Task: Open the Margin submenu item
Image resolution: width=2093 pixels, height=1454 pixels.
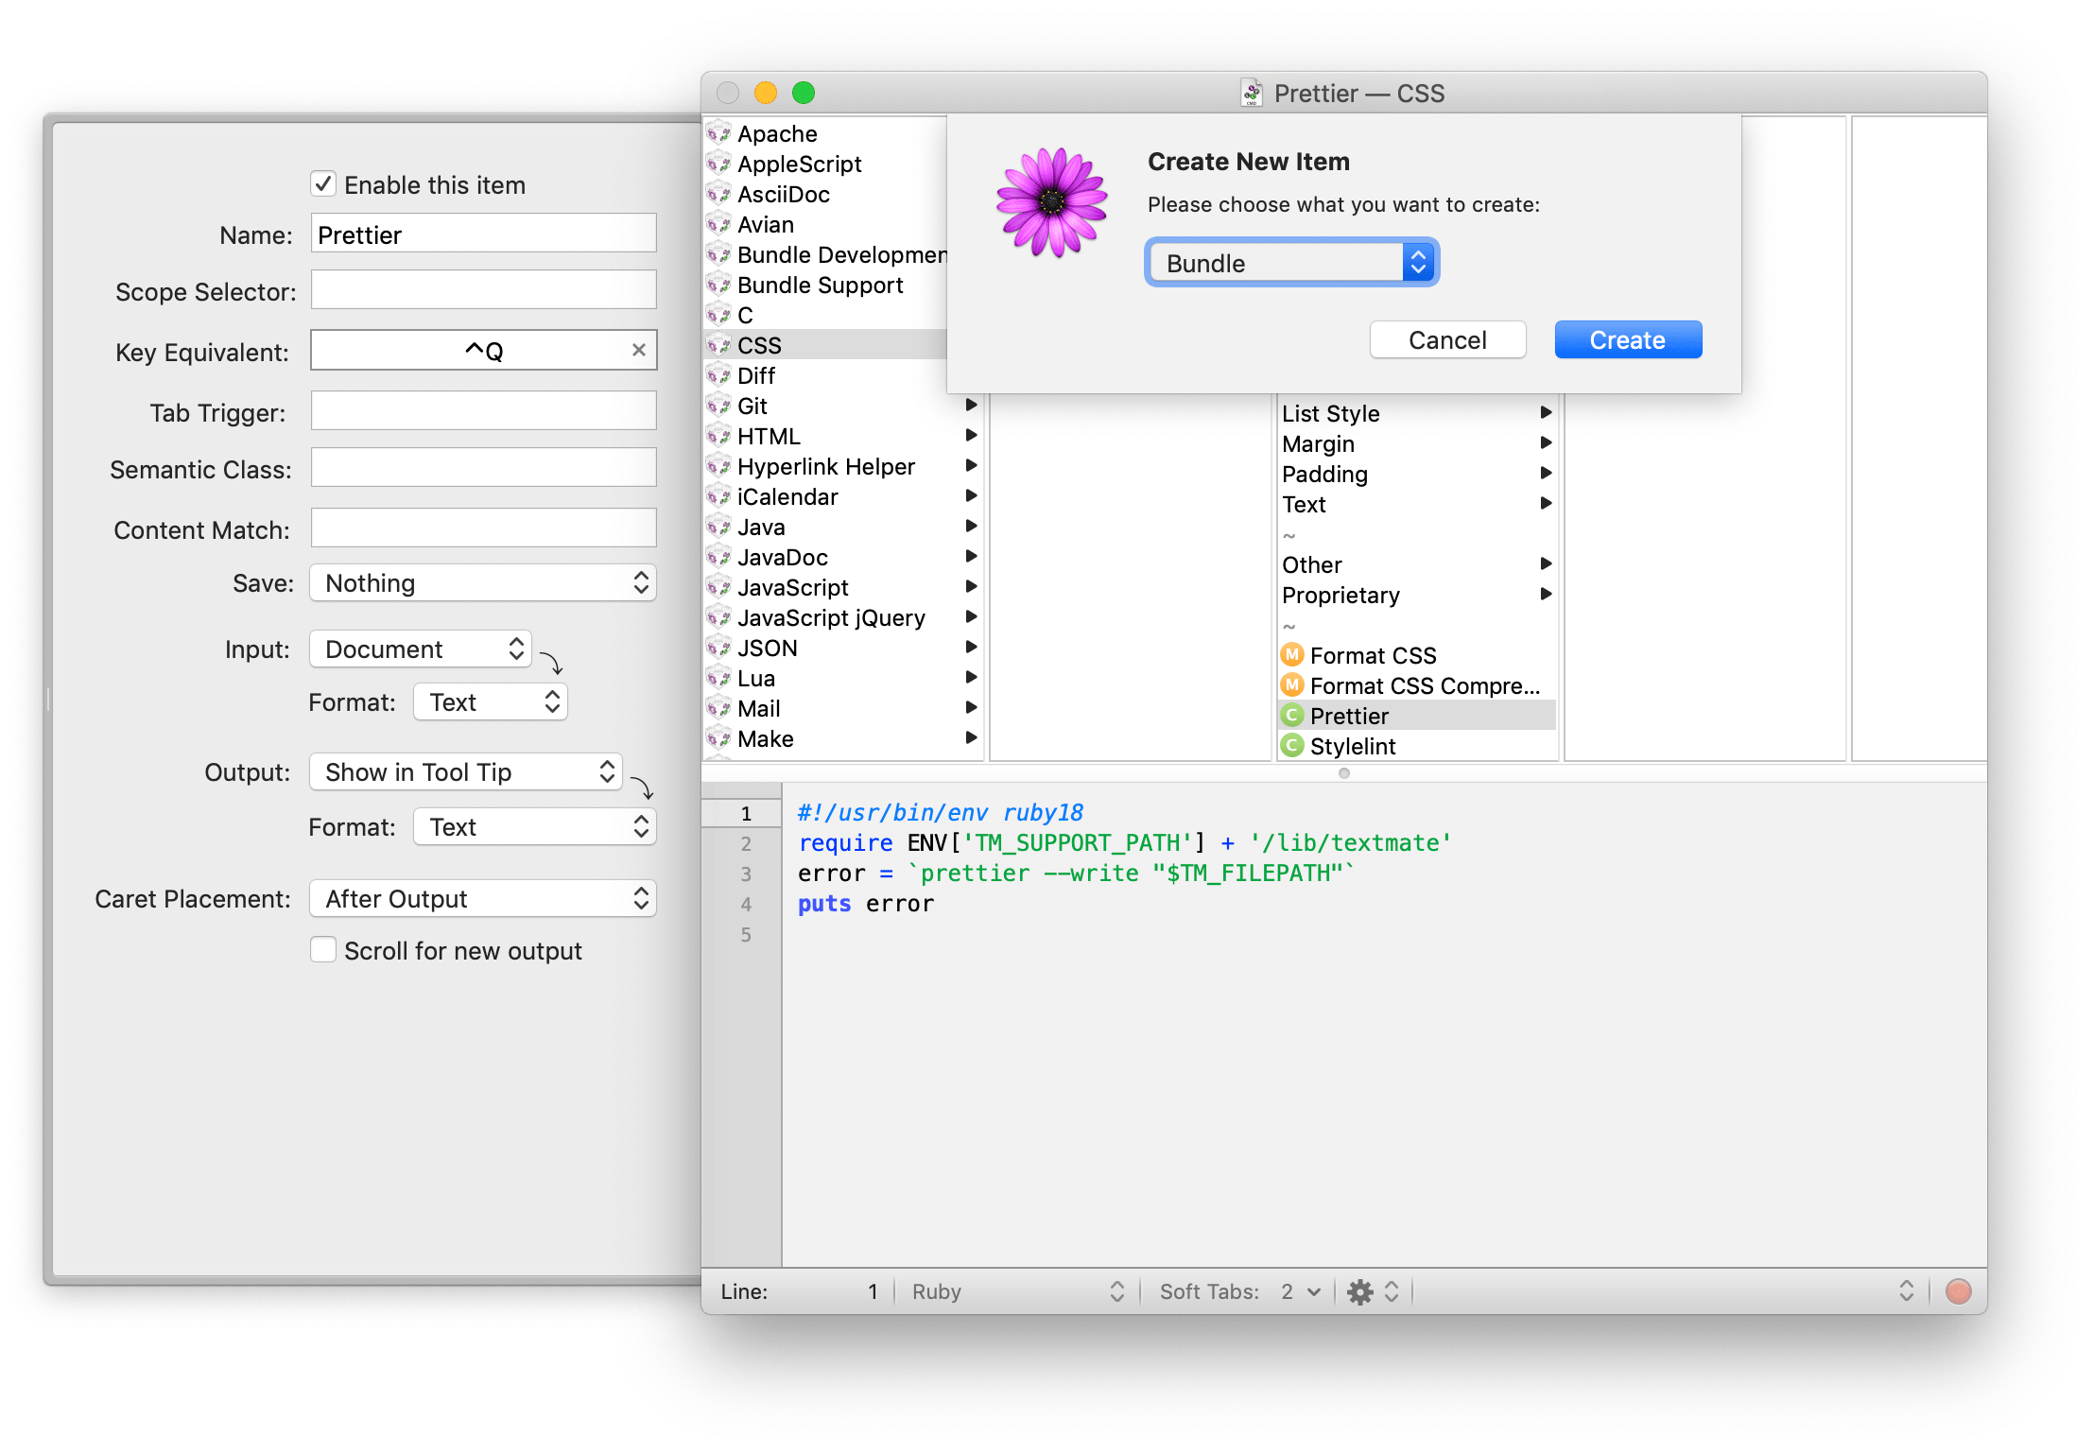Action: [1318, 443]
